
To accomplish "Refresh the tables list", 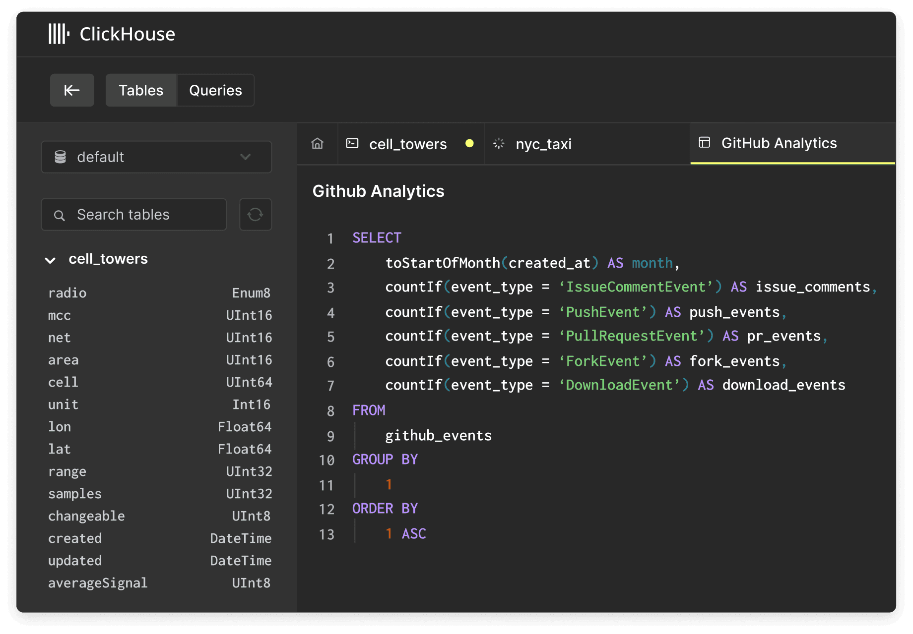I will (x=255, y=214).
